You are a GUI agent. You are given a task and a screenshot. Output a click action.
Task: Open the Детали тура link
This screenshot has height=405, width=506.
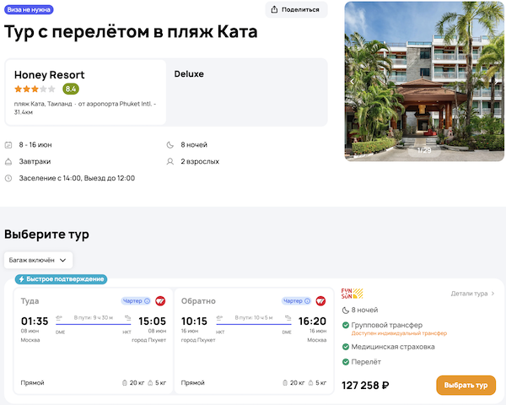click(472, 294)
